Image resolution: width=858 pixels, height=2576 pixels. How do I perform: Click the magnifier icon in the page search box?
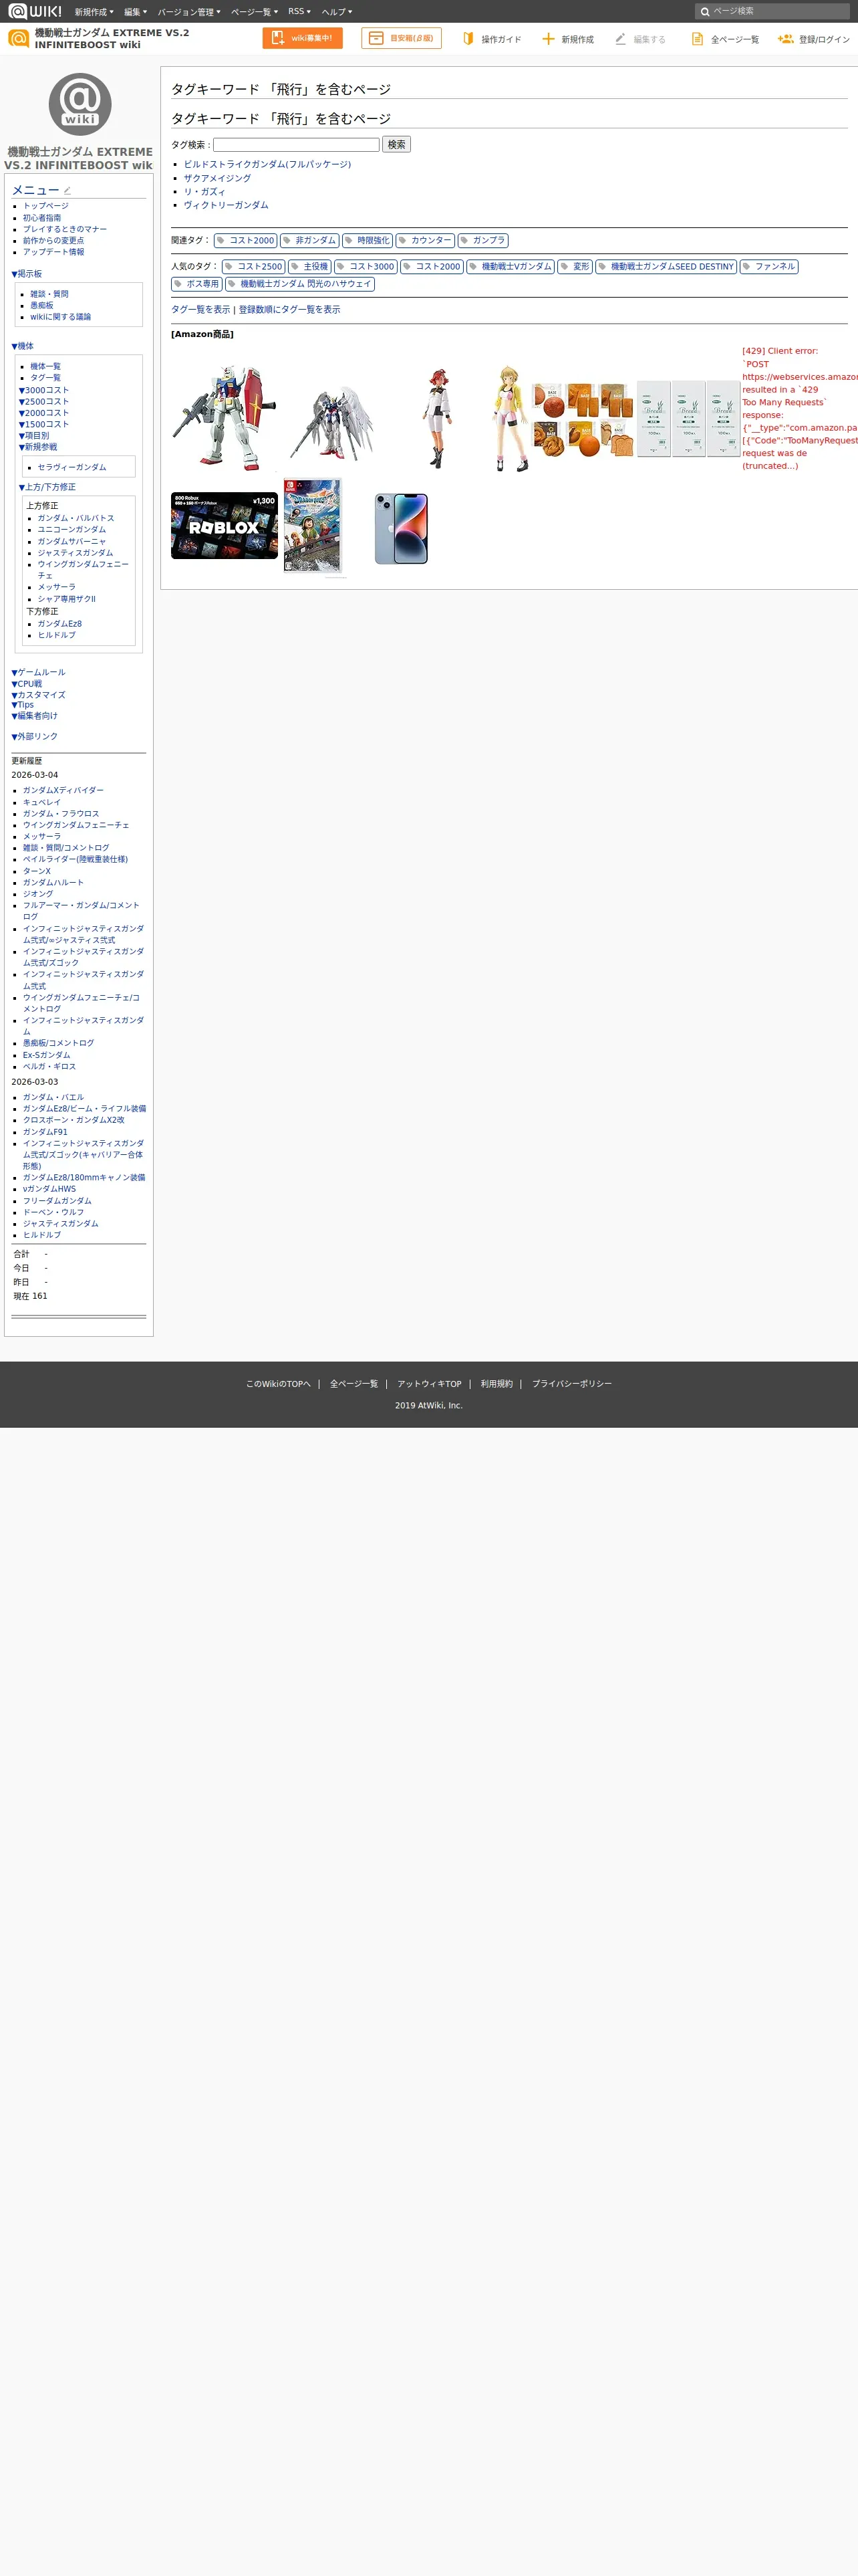[705, 11]
